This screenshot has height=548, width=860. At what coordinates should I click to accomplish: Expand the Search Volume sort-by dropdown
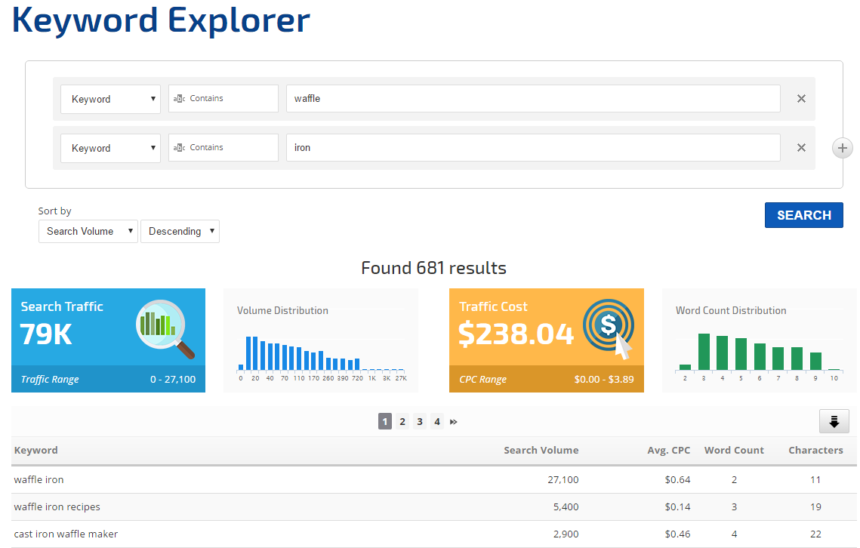(88, 231)
